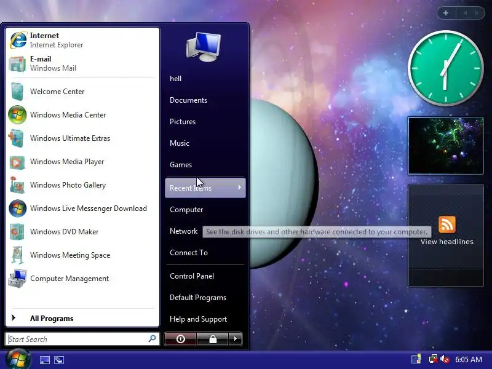
Task: Click the Windows Live Messenger Download icon
Action: [x=17, y=208]
